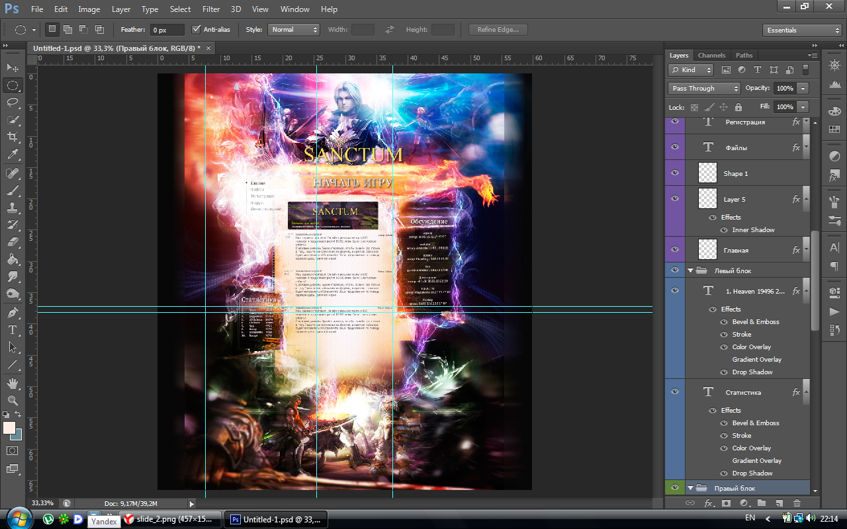Open the Select menu
Image resolution: width=847 pixels, height=529 pixels.
(x=180, y=9)
